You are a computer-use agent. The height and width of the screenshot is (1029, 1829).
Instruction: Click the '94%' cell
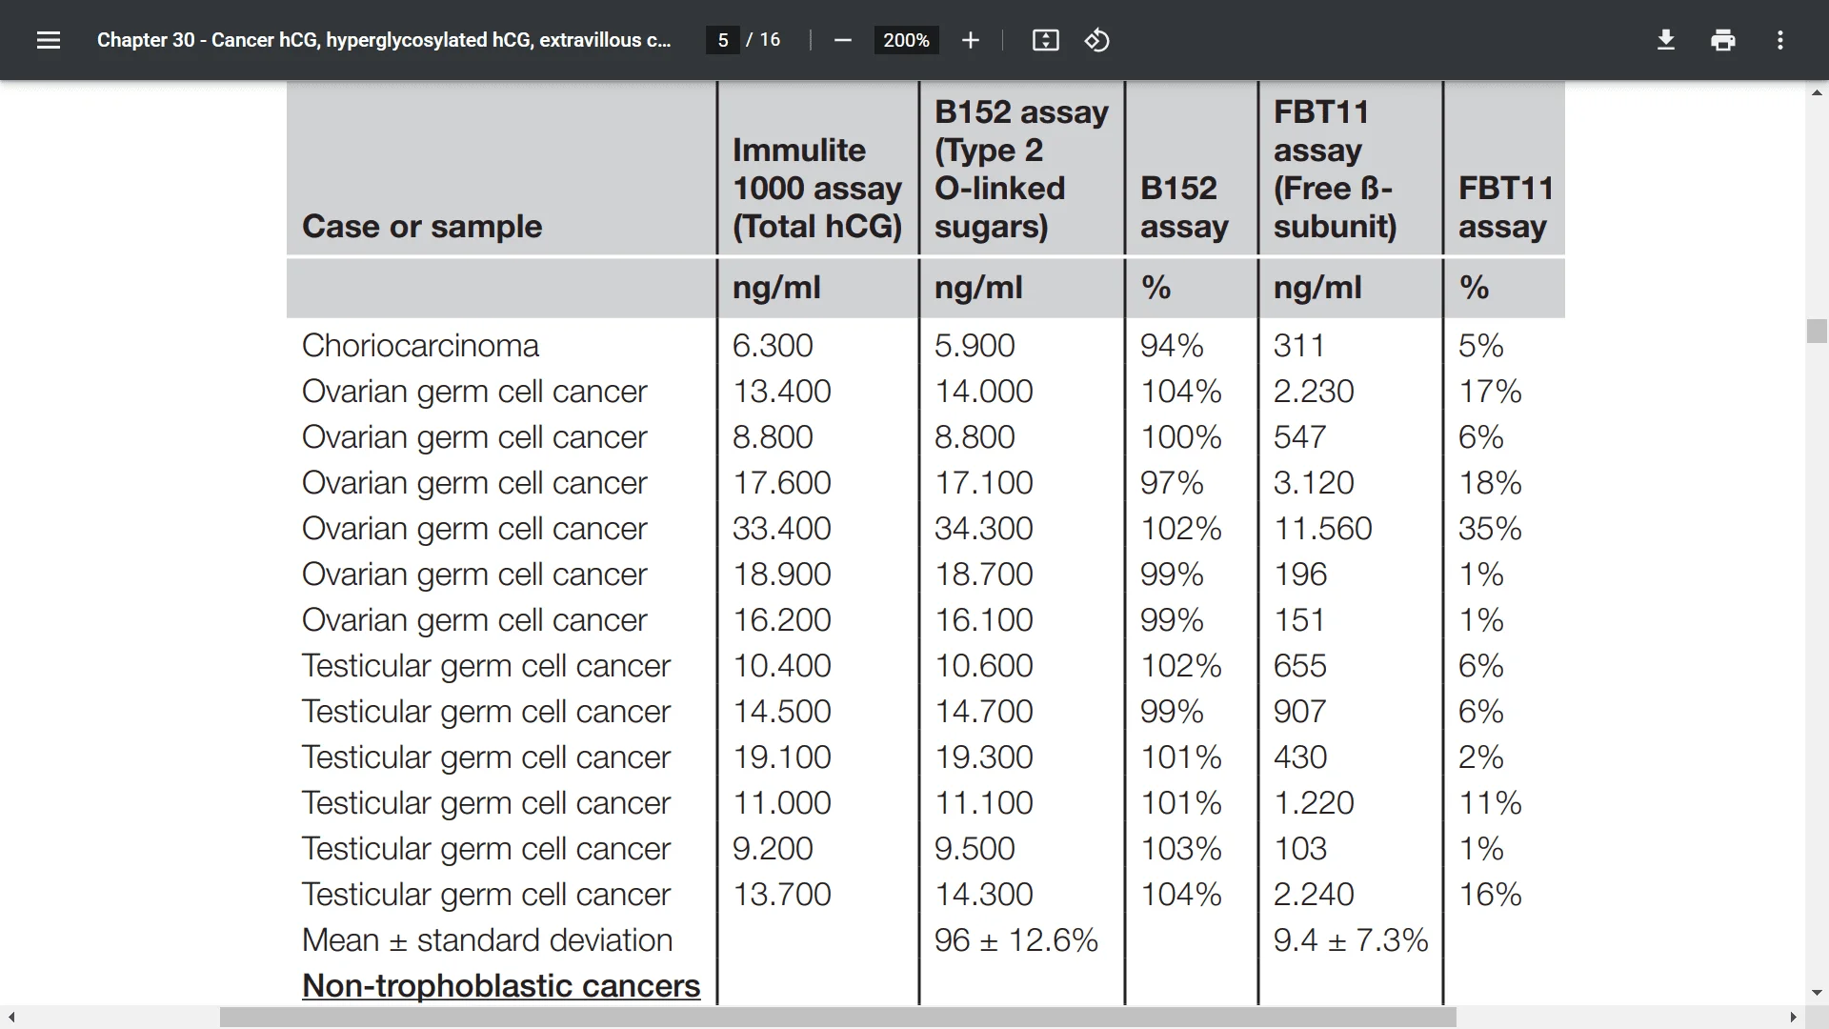(1172, 345)
